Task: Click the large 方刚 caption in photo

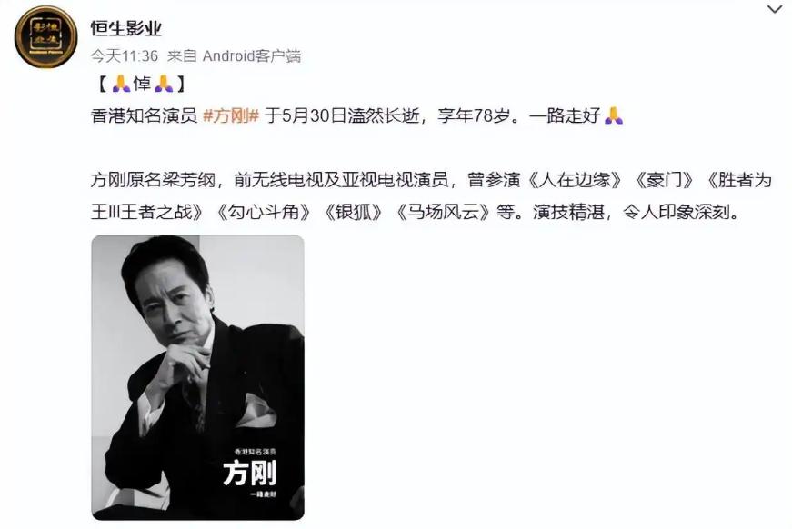Action: (x=249, y=474)
